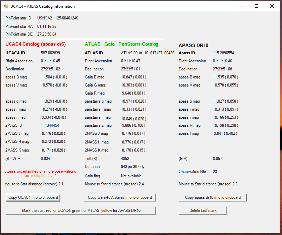Image resolution: width=282 pixels, height=235 pixels.
Task: Select Gaia B mag value 10.847 ( 0.001 )
Action: 134,77
